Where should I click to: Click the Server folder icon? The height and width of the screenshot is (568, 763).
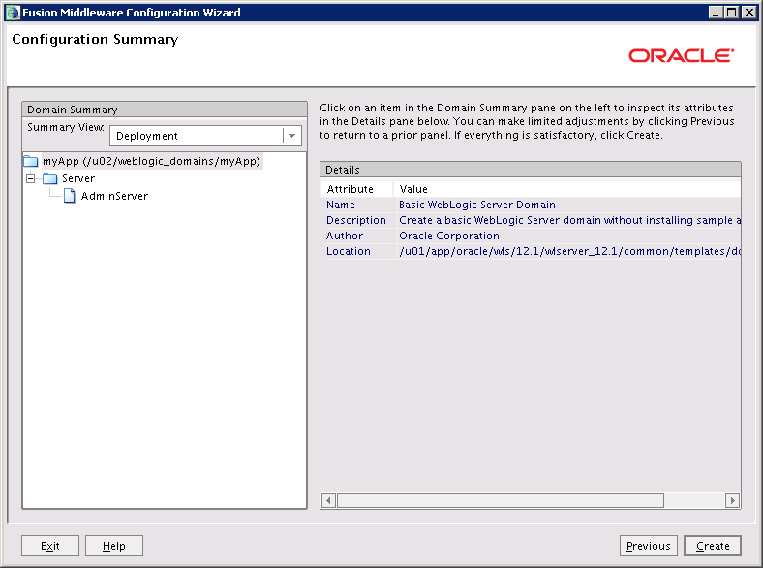point(50,178)
